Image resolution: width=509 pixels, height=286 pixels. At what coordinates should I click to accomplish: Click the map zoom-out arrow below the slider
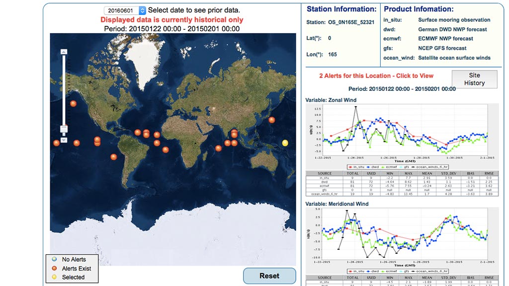pyautogui.click(x=64, y=140)
